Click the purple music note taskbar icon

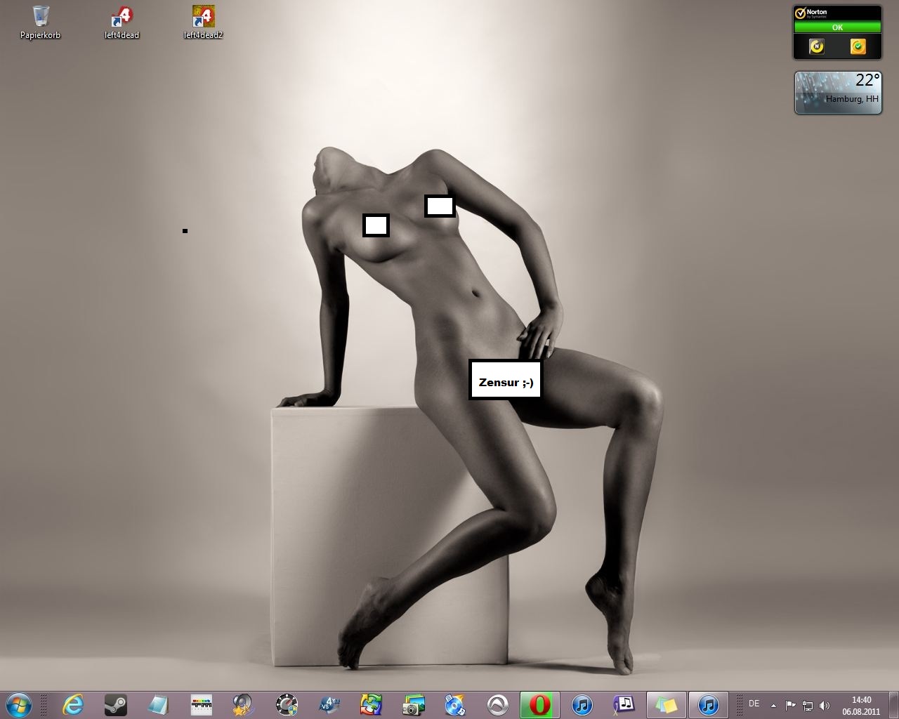pyautogui.click(x=624, y=704)
